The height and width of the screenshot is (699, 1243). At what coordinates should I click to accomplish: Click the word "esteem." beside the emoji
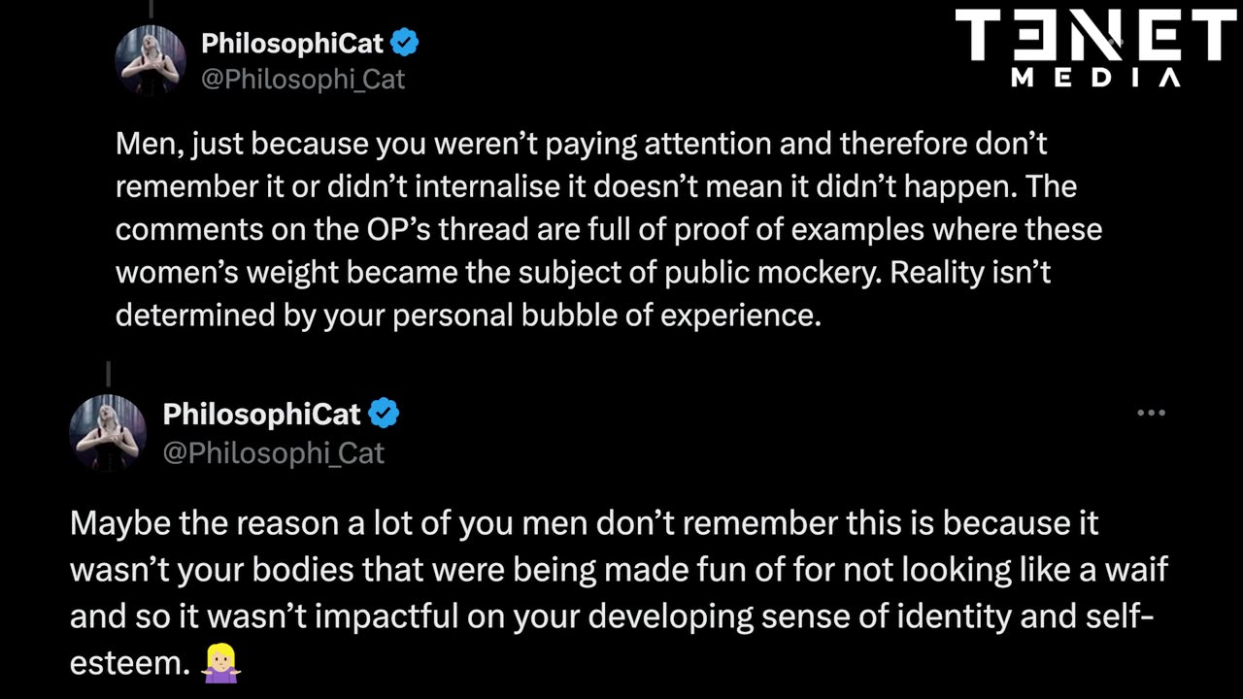point(129,663)
